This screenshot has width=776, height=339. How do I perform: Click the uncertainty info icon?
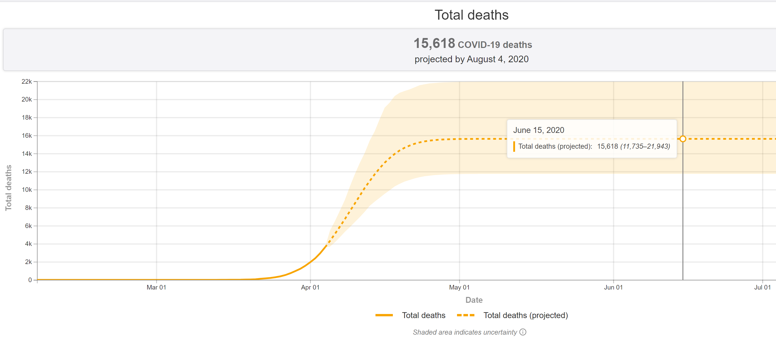coord(523,332)
